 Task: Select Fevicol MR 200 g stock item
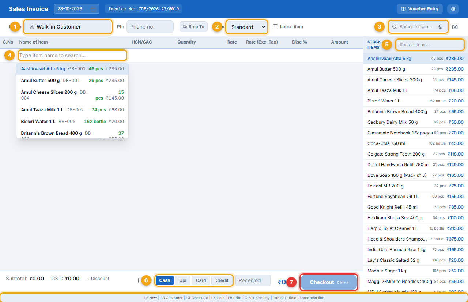click(415, 186)
